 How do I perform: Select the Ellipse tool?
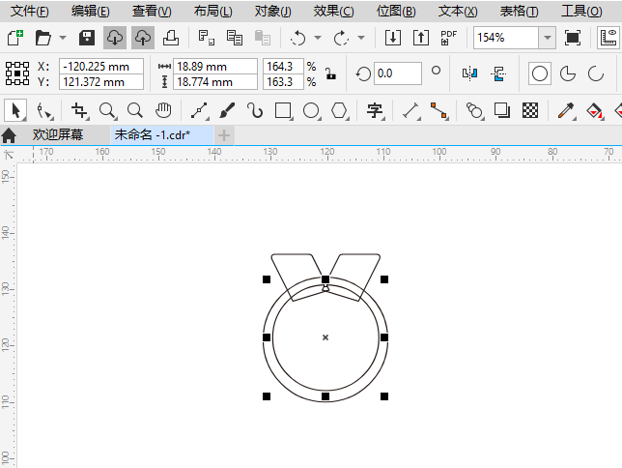[311, 110]
